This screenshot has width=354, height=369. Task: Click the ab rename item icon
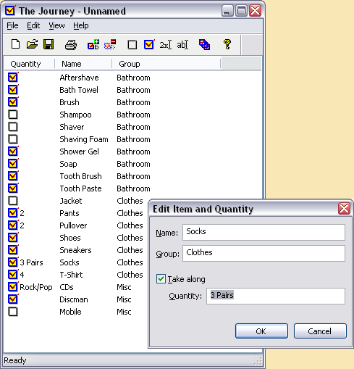coord(182,45)
